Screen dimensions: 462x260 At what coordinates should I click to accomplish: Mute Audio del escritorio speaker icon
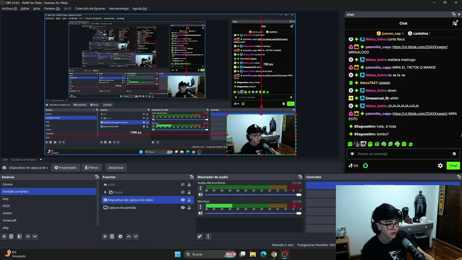pos(200,195)
